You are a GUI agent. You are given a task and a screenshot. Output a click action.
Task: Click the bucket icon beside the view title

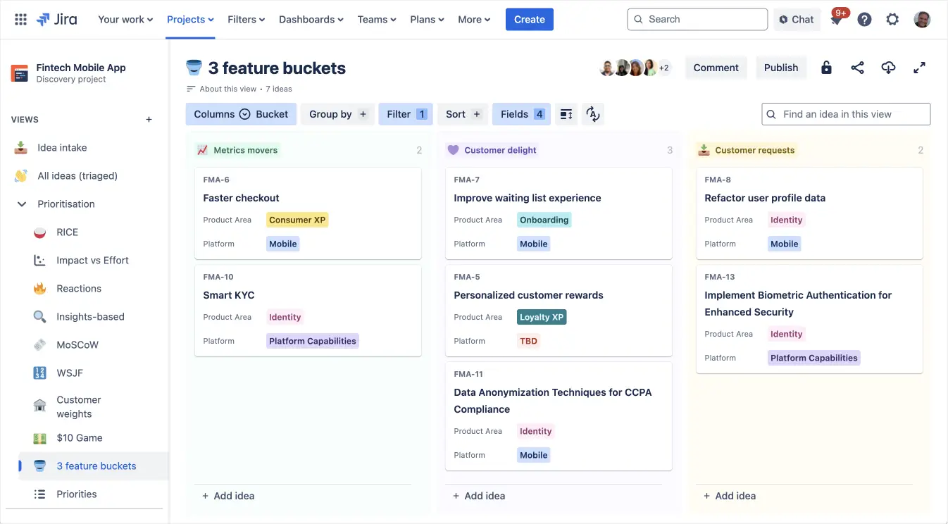click(x=194, y=68)
